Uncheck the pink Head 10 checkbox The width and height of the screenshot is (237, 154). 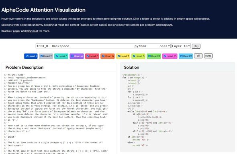tap(165, 56)
